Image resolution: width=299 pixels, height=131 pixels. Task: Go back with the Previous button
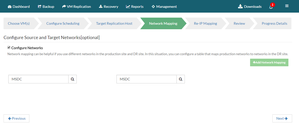[17, 119]
